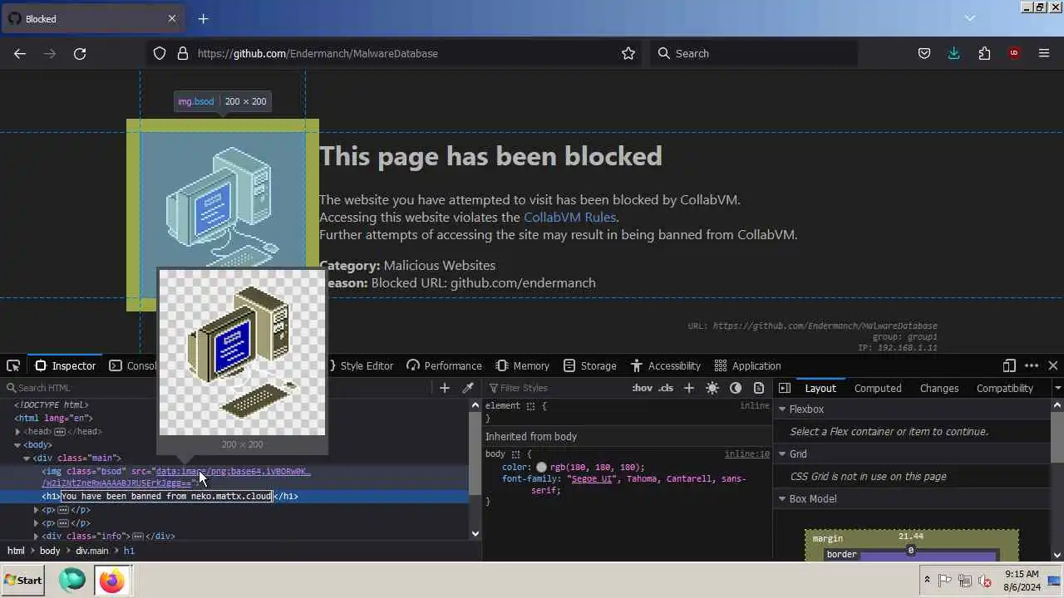Image resolution: width=1064 pixels, height=598 pixels.
Task: Open the Extensions puzzle icon
Action: (x=984, y=53)
